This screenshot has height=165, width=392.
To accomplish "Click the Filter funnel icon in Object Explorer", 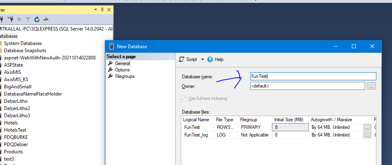I will [28, 19].
